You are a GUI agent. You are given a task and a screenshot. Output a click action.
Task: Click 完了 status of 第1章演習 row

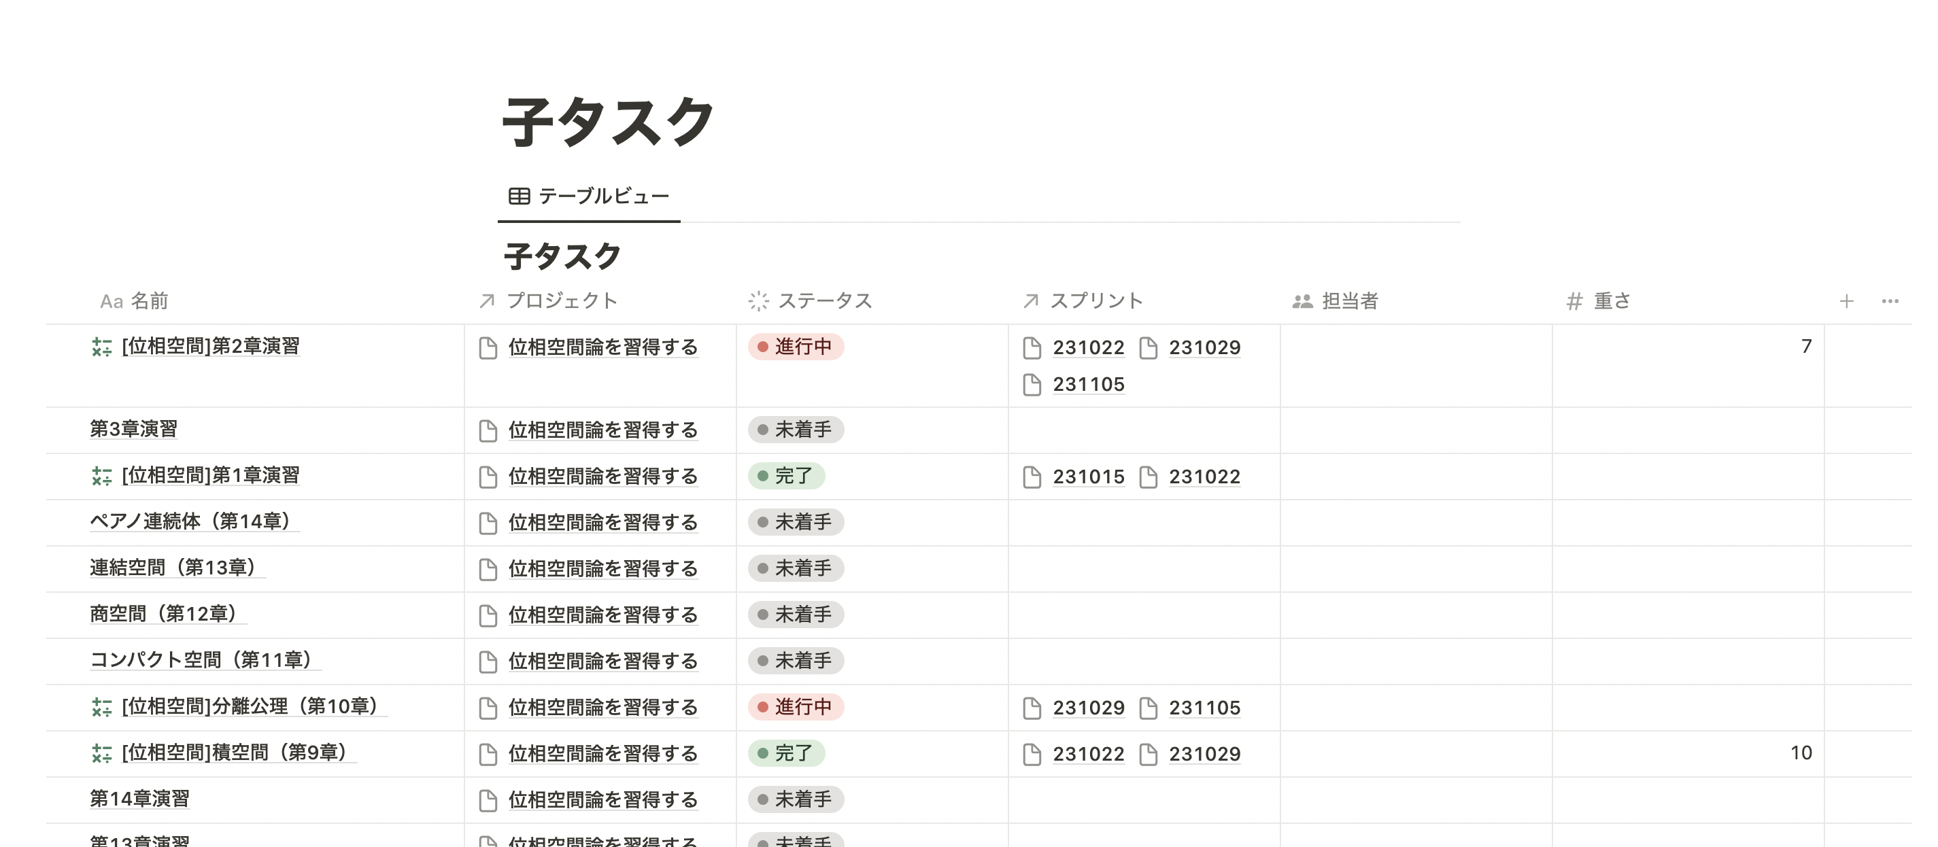[786, 476]
